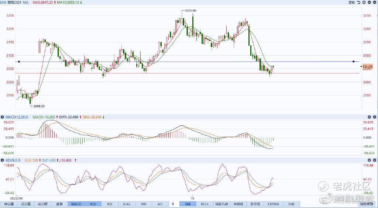
Task: Click the 重载 button in top toolbar
Action: [x=352, y=3]
